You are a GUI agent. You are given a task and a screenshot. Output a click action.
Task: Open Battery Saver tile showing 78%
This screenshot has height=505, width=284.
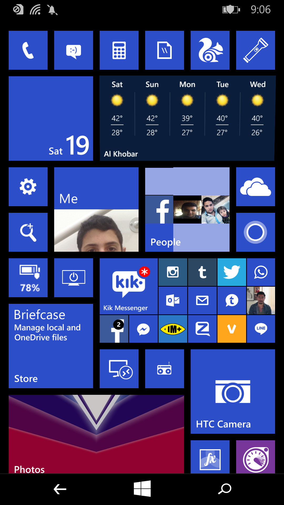click(28, 278)
